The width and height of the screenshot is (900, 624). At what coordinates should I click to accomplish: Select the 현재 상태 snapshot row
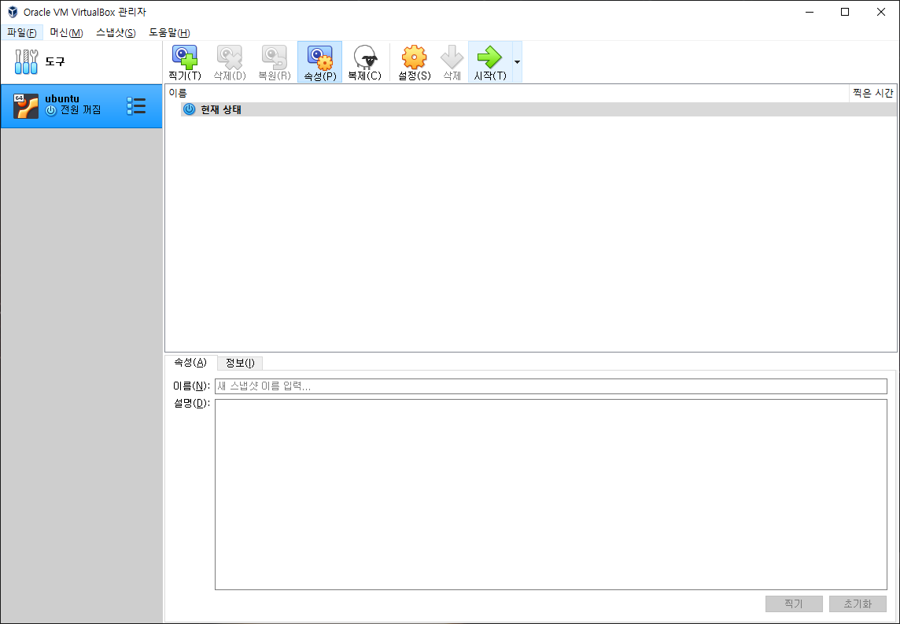pyautogui.click(x=538, y=109)
